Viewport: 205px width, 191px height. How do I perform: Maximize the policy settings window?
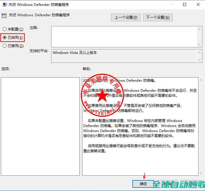coord(185,4)
